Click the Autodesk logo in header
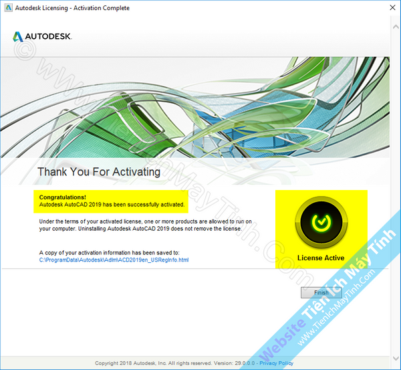This screenshot has width=401, height=370. point(42,36)
